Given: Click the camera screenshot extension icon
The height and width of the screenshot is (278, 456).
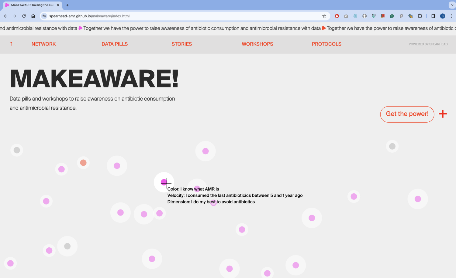Looking at the screenshot, I should tap(346, 16).
